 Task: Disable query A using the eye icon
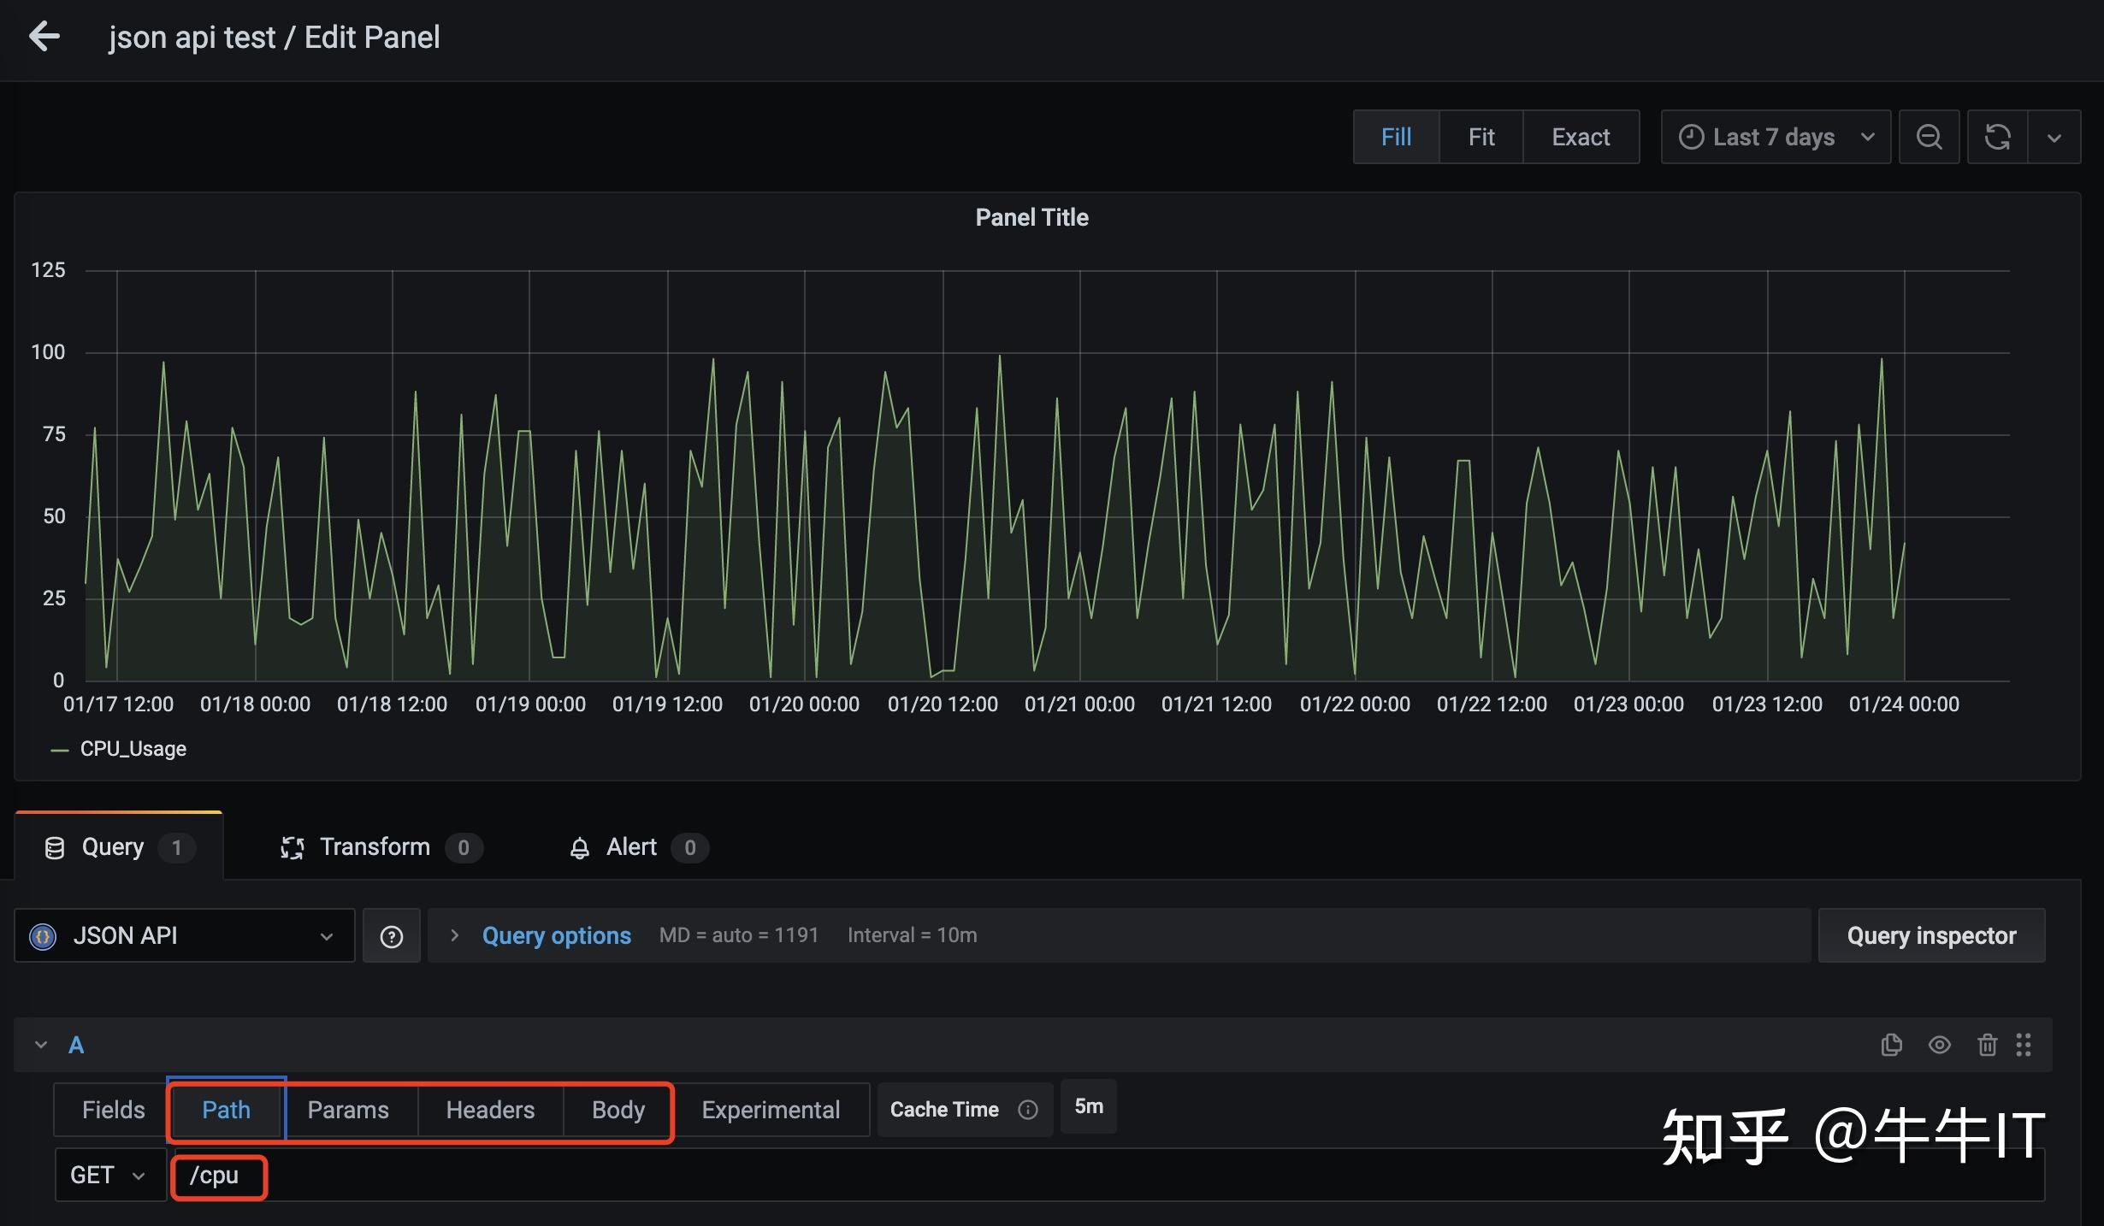click(x=1939, y=1044)
